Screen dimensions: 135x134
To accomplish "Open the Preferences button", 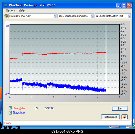I will pyautogui.click(x=110, y=117).
